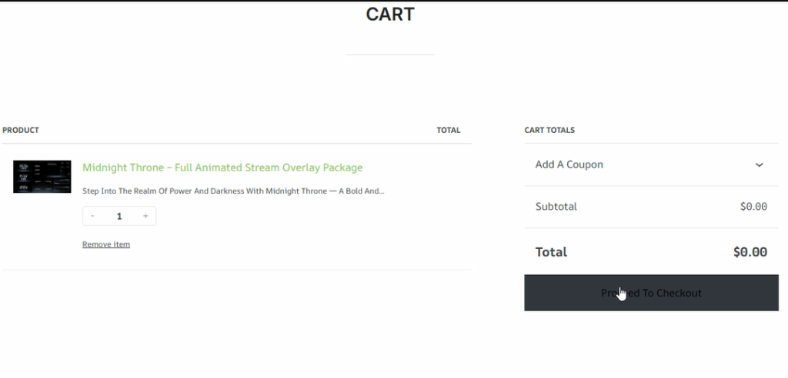Remove item from the cart
This screenshot has width=788, height=378.
(x=106, y=244)
